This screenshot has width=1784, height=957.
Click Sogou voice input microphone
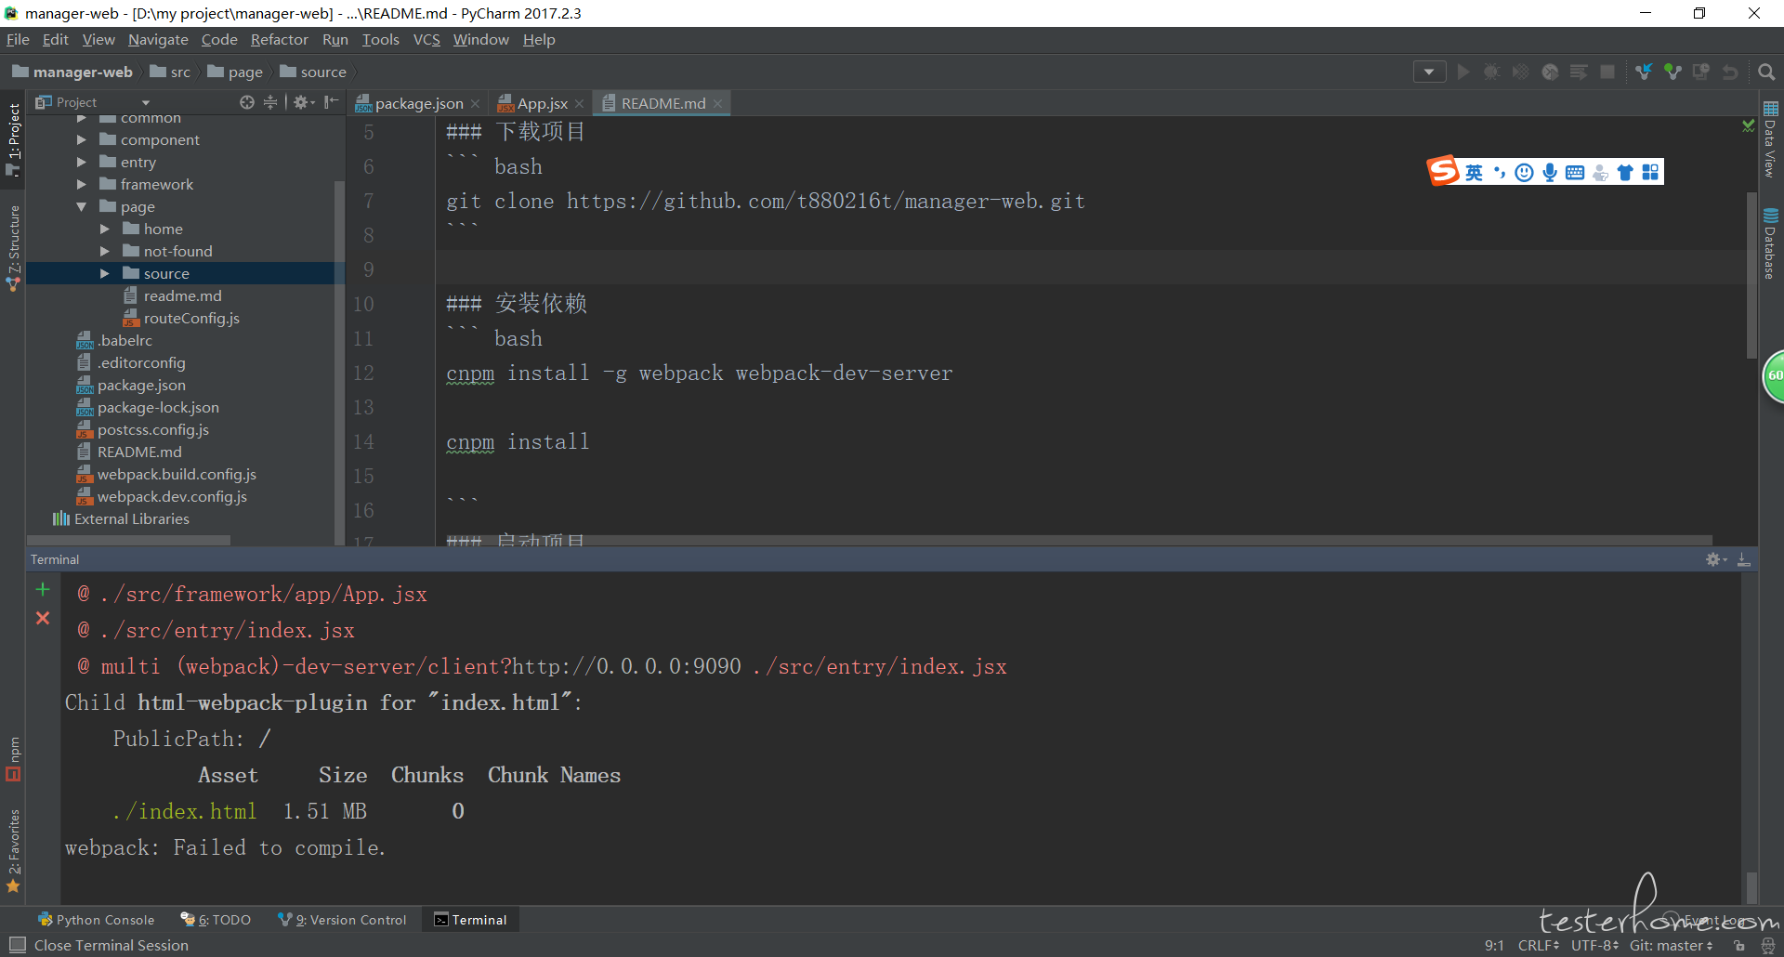[1549, 173]
